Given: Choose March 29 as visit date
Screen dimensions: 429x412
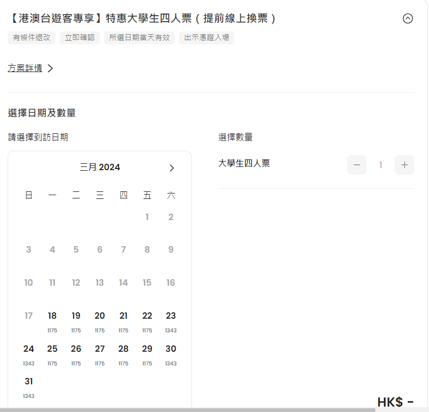Looking at the screenshot, I should (147, 355).
